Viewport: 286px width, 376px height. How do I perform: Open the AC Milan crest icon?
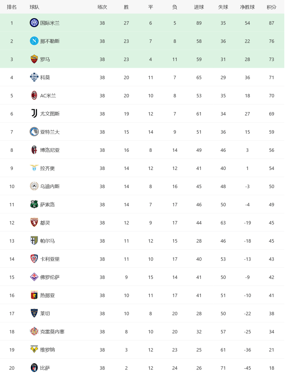click(x=34, y=95)
